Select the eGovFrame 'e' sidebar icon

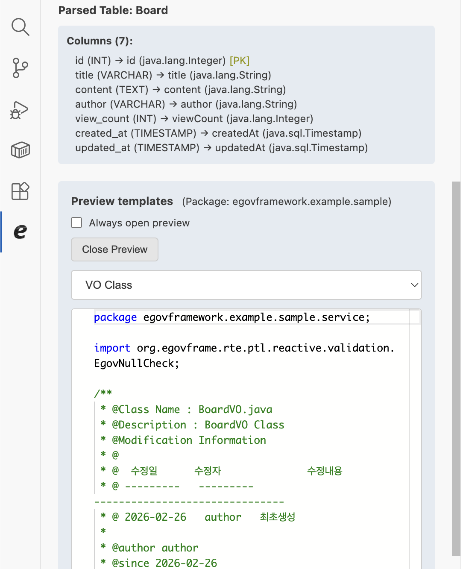(20, 232)
